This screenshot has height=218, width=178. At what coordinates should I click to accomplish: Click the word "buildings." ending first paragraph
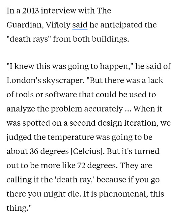pyautogui.click(x=110, y=39)
